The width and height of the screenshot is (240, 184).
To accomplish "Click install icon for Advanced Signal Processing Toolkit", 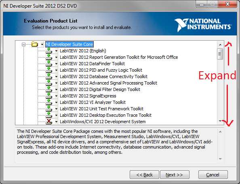I will pyautogui.click(x=49, y=83).
